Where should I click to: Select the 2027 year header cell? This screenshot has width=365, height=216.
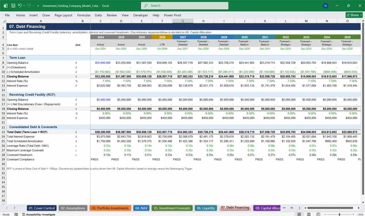pyautogui.click(x=183, y=37)
